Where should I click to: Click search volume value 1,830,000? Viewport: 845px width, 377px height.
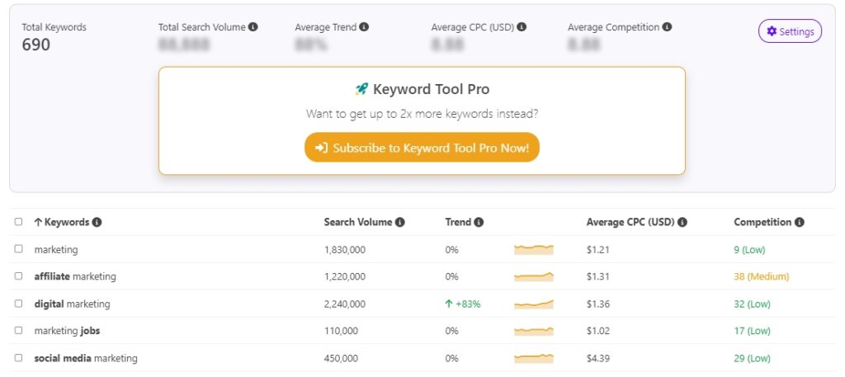pyautogui.click(x=345, y=250)
